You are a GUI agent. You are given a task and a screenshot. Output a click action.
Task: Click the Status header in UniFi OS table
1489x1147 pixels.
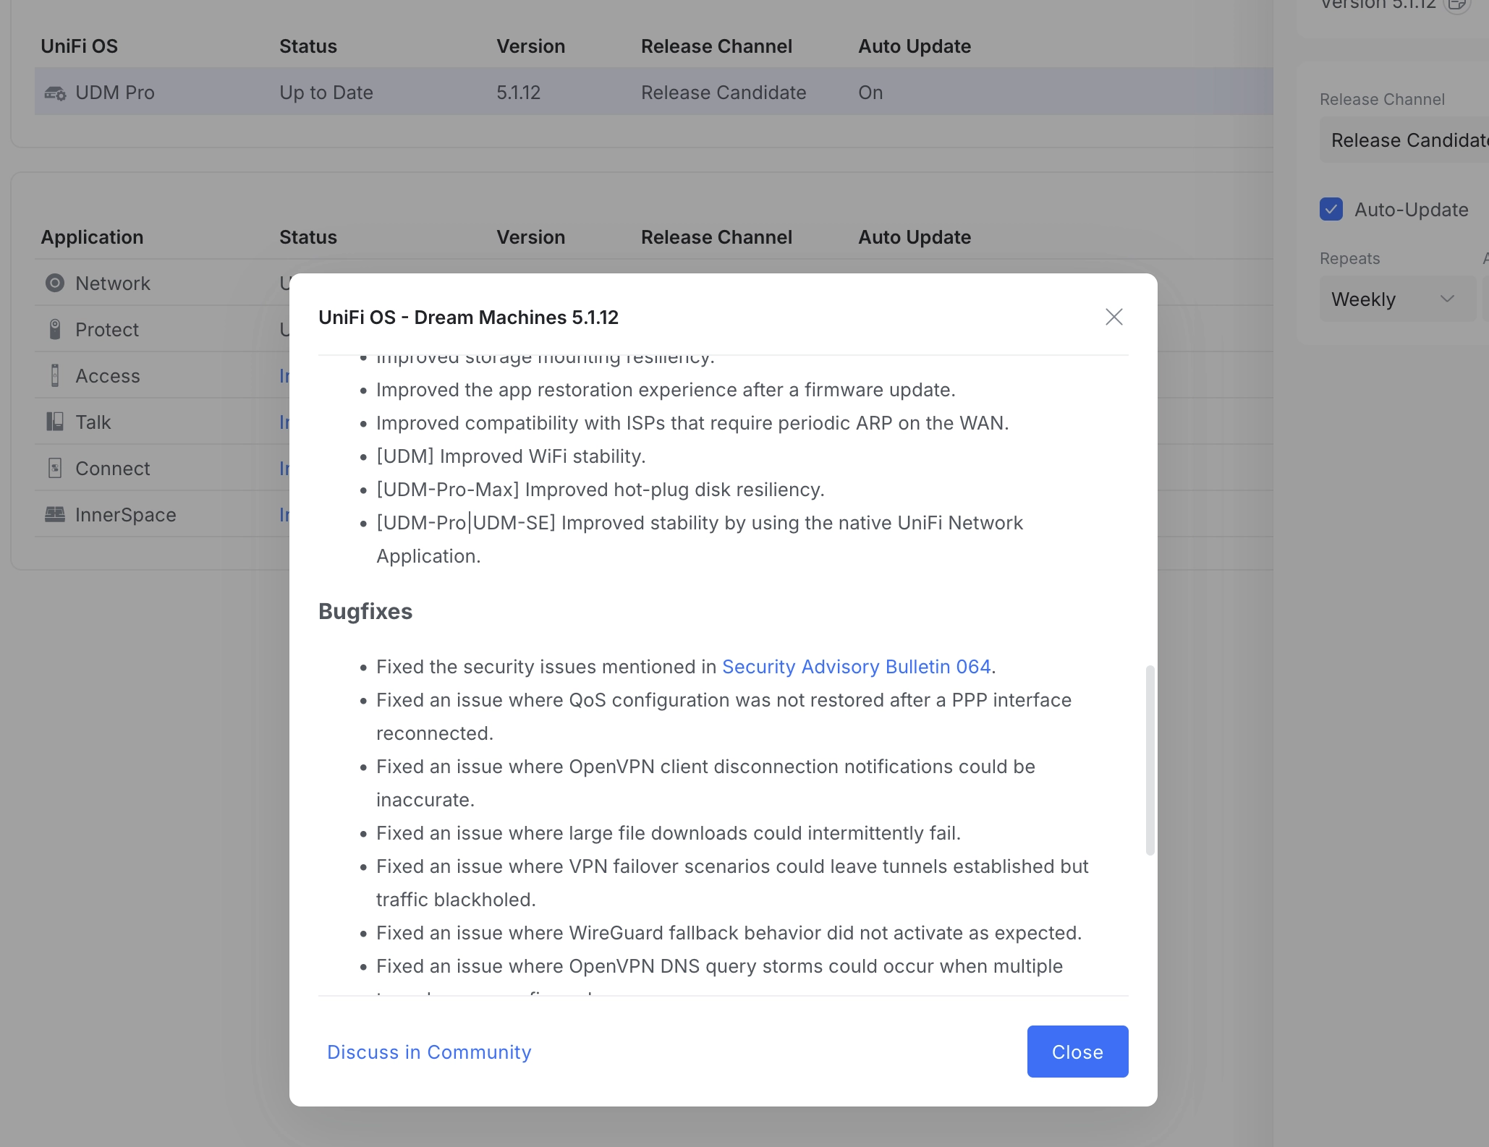point(308,46)
